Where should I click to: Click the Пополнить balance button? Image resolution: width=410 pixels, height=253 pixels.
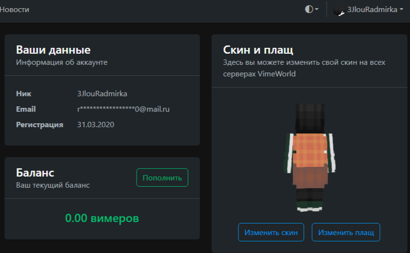pyautogui.click(x=162, y=178)
